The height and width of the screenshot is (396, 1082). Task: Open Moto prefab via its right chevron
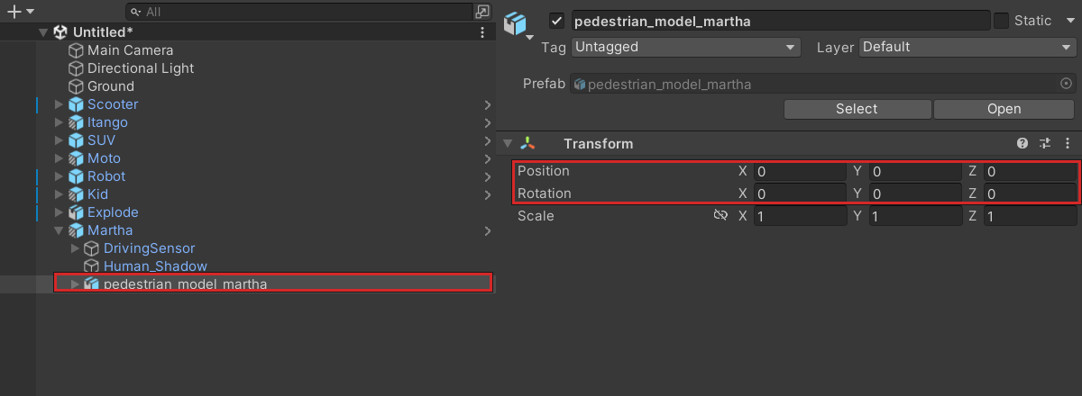coord(487,158)
